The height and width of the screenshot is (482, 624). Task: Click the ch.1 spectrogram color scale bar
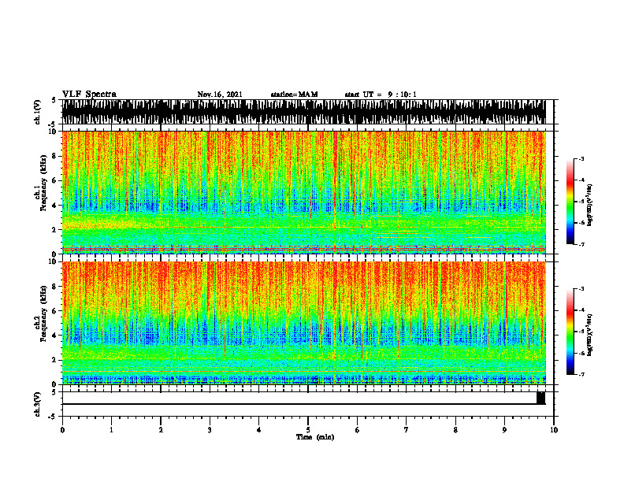pos(570,202)
